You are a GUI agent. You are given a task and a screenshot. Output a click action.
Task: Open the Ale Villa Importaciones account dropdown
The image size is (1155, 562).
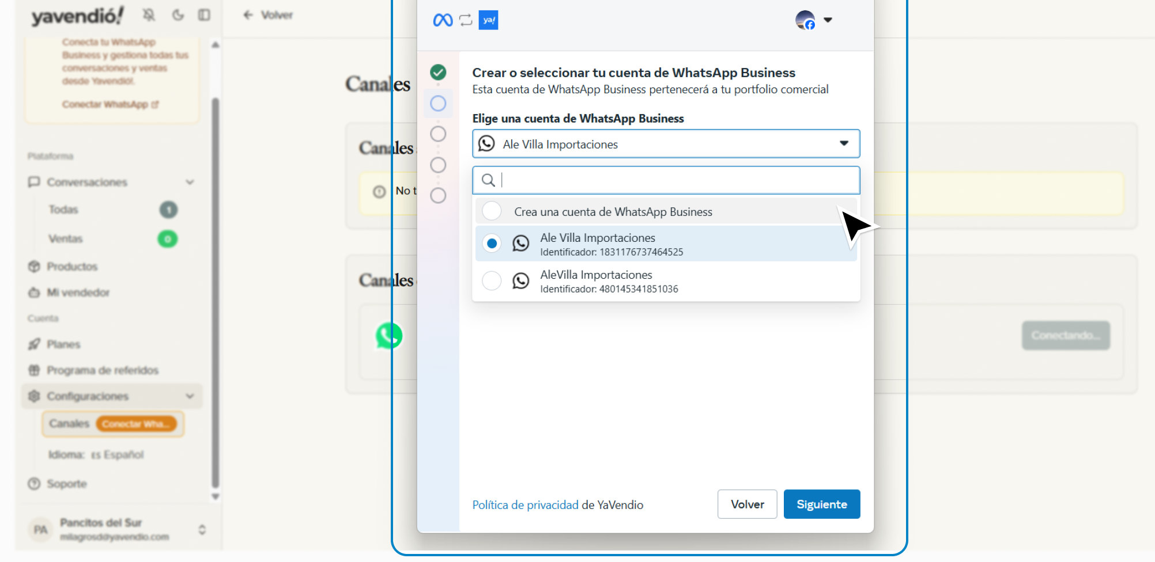pyautogui.click(x=666, y=144)
